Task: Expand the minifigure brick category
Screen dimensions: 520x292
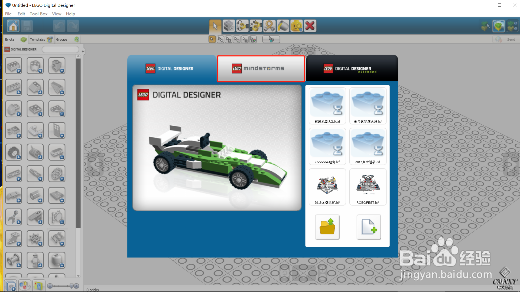Action: click(x=35, y=260)
